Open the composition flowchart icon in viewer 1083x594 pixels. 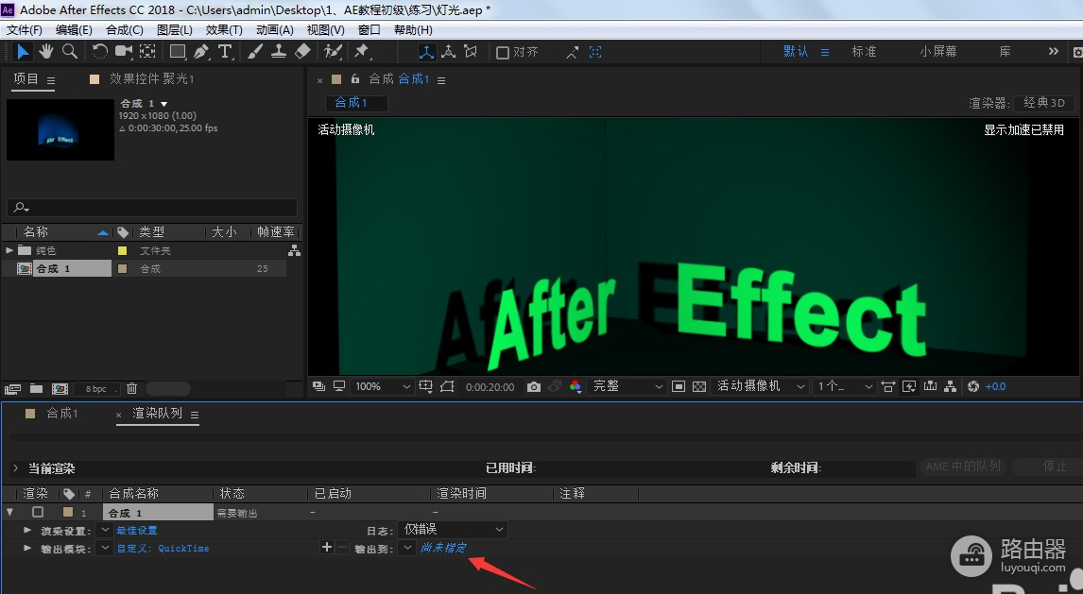point(951,386)
